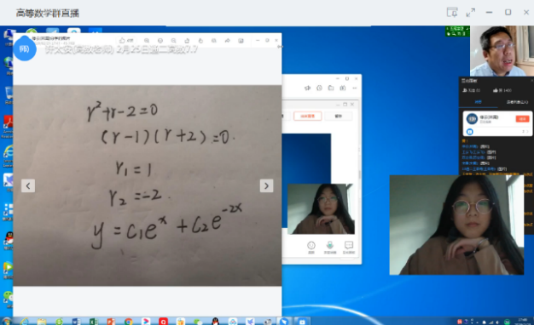534x325 pixels.
Task: Open the folder files icon in chat window
Action: point(331,88)
